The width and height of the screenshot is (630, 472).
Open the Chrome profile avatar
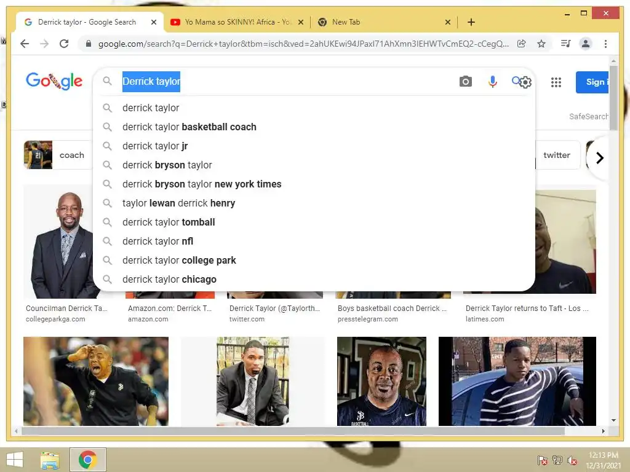click(586, 44)
